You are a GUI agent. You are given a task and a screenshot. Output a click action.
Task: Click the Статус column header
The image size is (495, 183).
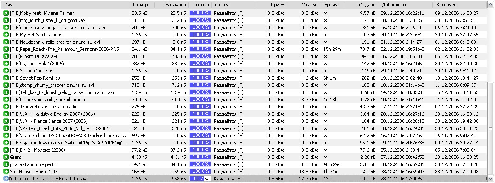233,4
